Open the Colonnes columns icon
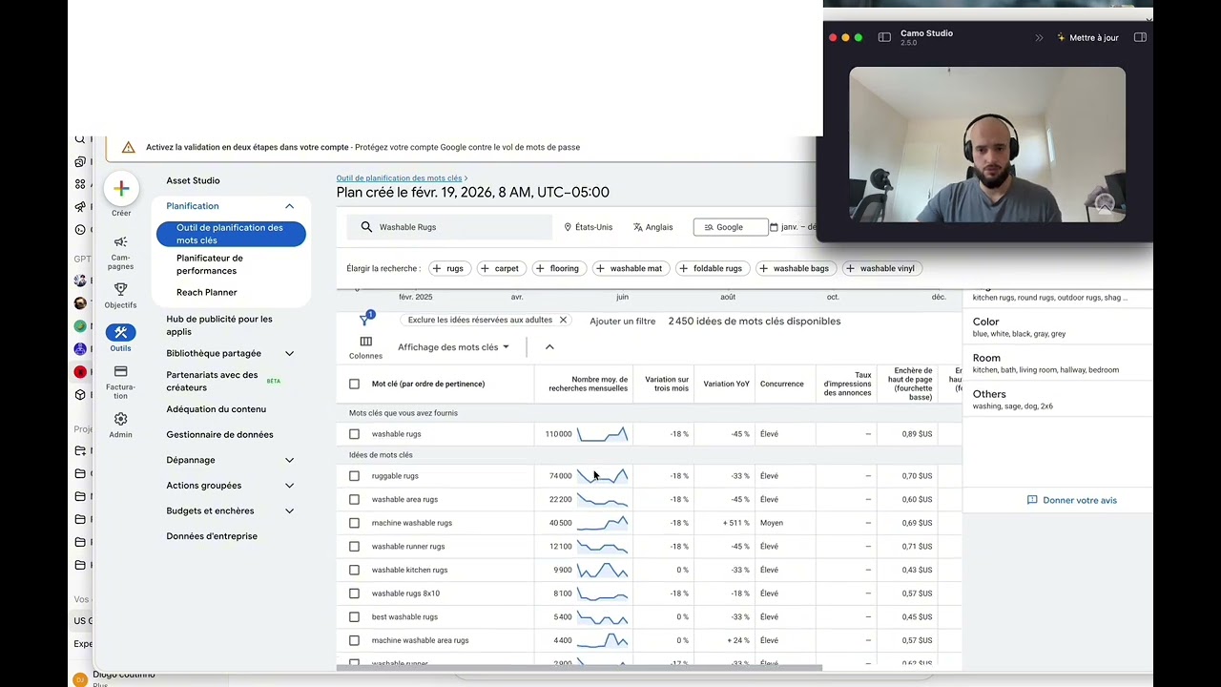This screenshot has height=687, width=1221. (365, 341)
